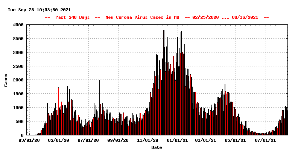Click 'New Corona Virus Cases in MD' heading
This screenshot has width=301, height=150.
click(x=142, y=17)
